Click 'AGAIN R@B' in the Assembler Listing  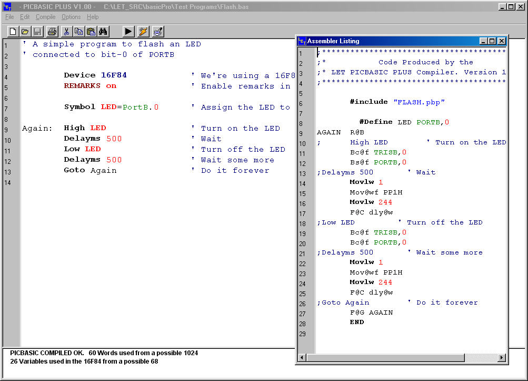[x=341, y=132]
